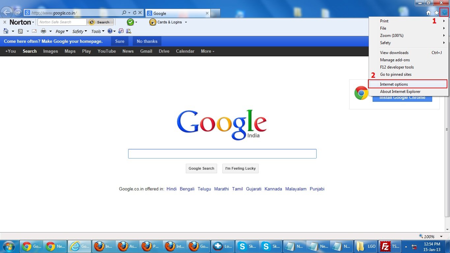Screen dimensions: 450x253
Task: Open the Tools dropdown in command bar
Action: (98, 31)
